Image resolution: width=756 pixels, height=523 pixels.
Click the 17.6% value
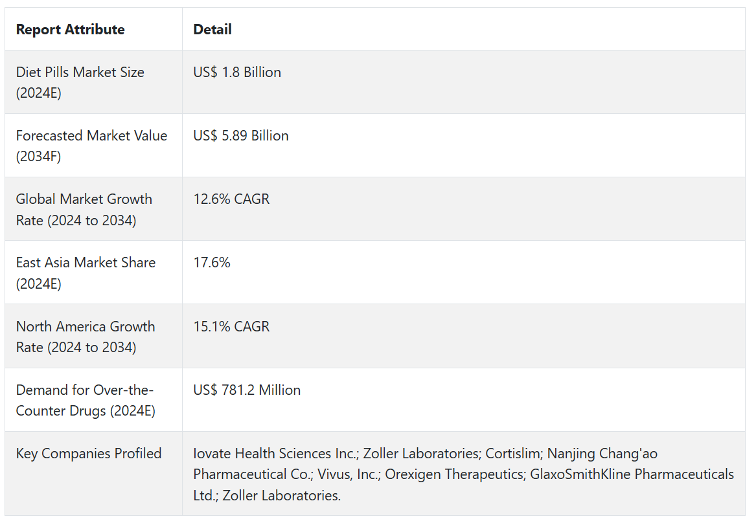click(212, 262)
